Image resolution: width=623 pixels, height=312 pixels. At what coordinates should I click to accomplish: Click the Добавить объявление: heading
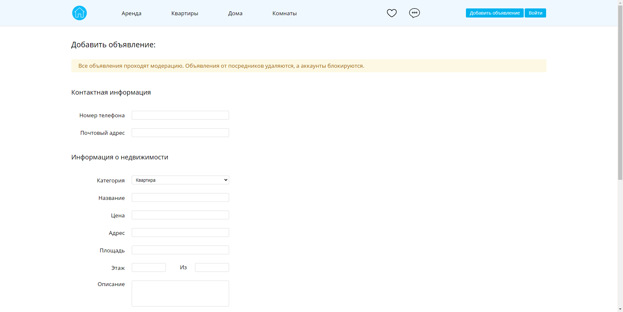(113, 45)
